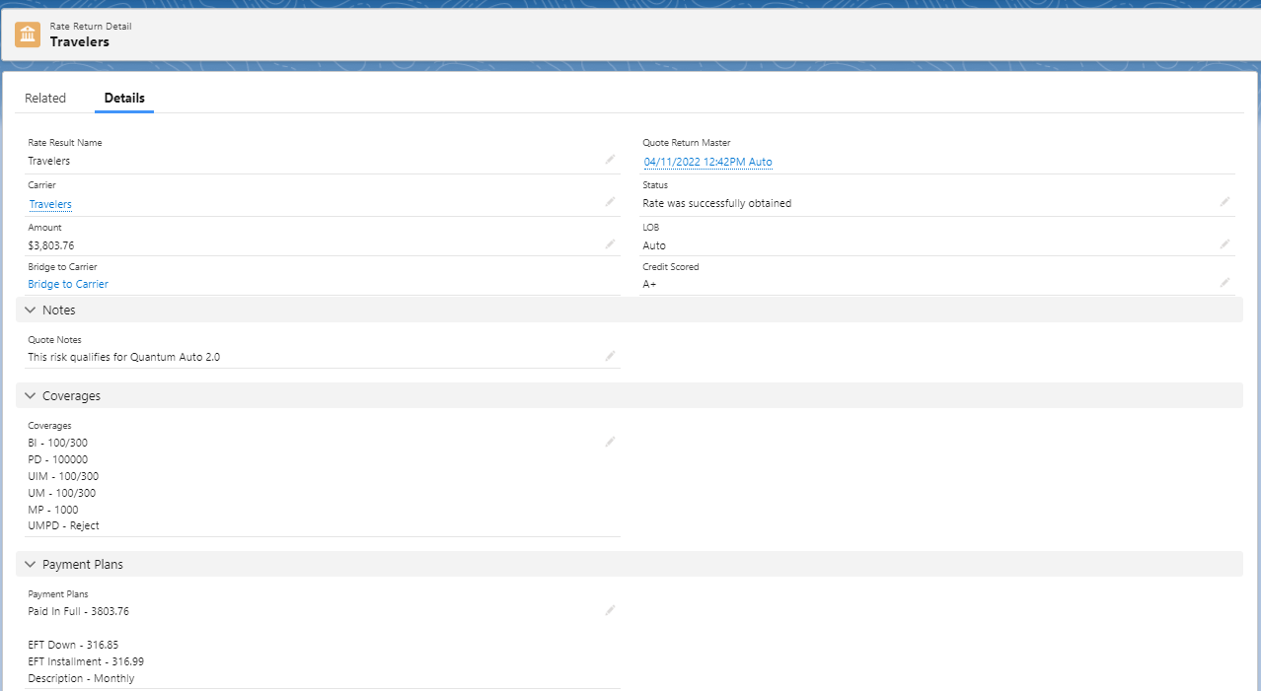Click 'Description - Monthly' text
The image size is (1261, 691).
coord(81,678)
